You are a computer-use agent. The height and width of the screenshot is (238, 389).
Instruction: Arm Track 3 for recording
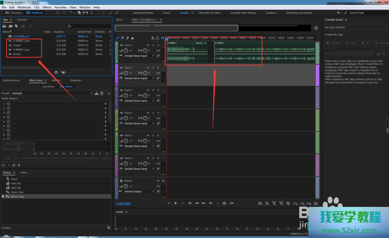(x=158, y=90)
